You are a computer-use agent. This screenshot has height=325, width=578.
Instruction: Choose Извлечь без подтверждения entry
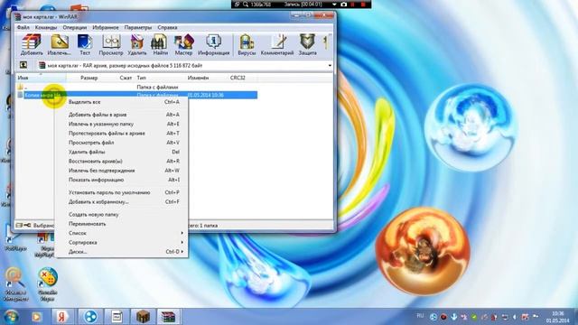[122, 171]
